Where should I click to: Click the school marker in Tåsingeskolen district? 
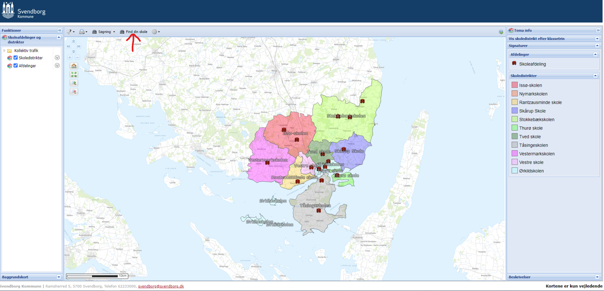319,211
